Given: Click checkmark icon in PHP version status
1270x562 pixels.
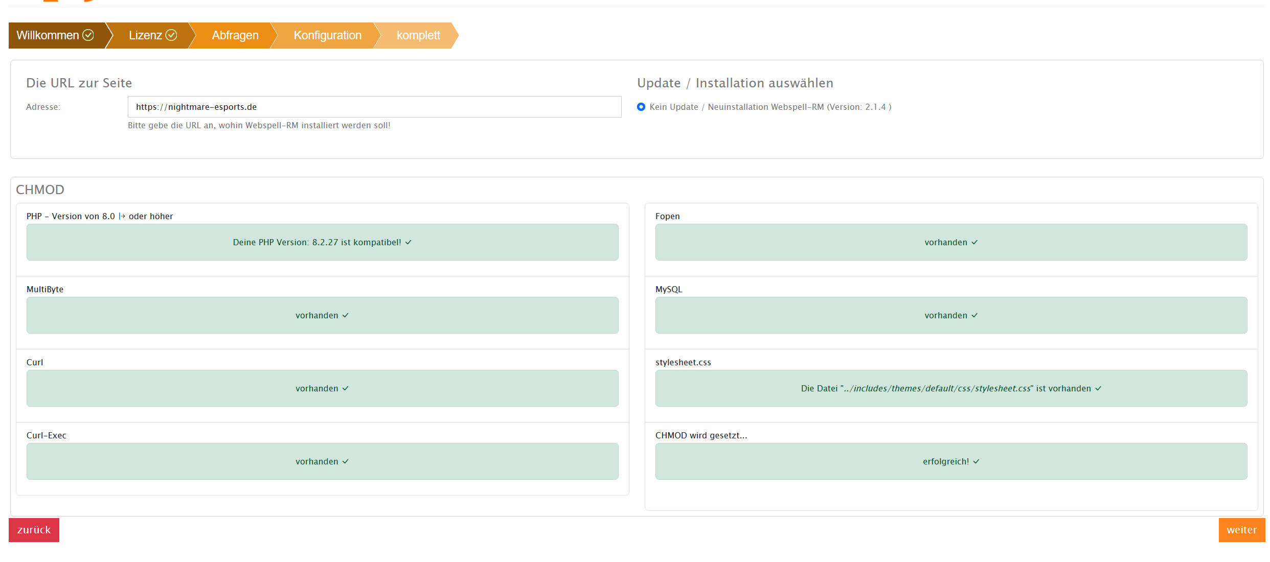Looking at the screenshot, I should click(409, 243).
